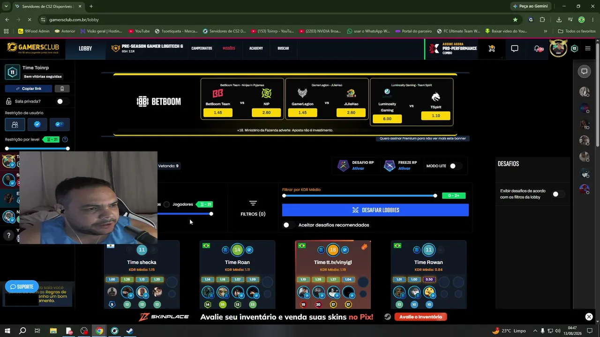The height and width of the screenshot is (337, 600).
Task: Expand the hidden bookmarks chevron
Action: point(545,31)
